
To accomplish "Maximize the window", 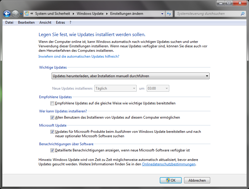I will 229,3.
